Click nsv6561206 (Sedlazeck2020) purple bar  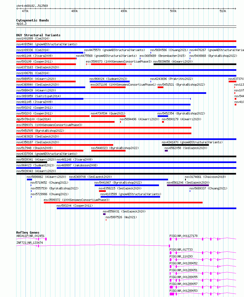[x=188, y=185]
